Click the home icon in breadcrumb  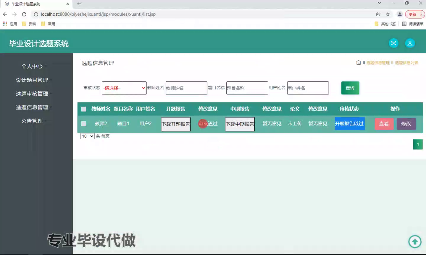pos(359,63)
